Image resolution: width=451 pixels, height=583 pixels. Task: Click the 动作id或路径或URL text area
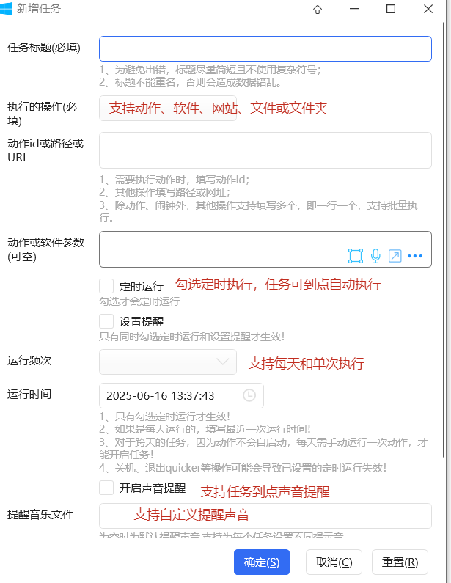click(x=265, y=150)
